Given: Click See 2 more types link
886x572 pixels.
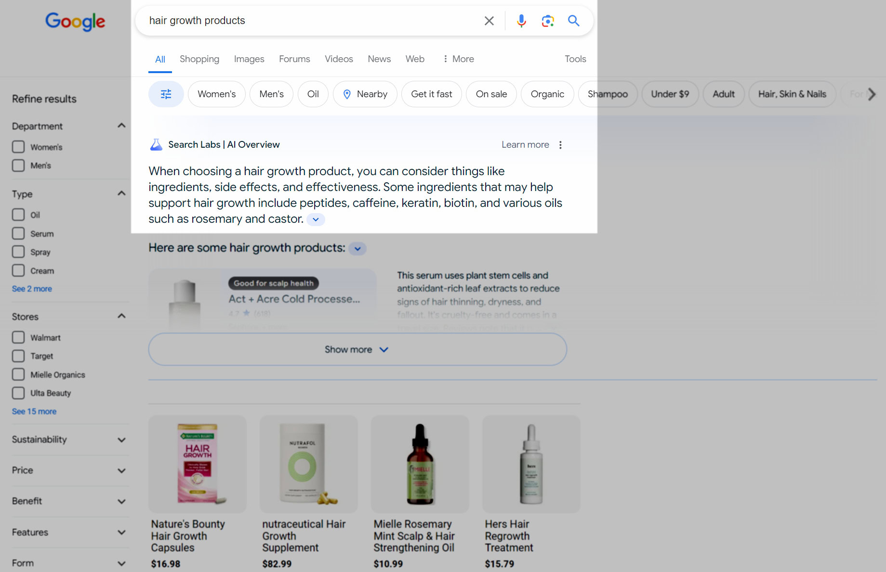Looking at the screenshot, I should pyautogui.click(x=32, y=289).
